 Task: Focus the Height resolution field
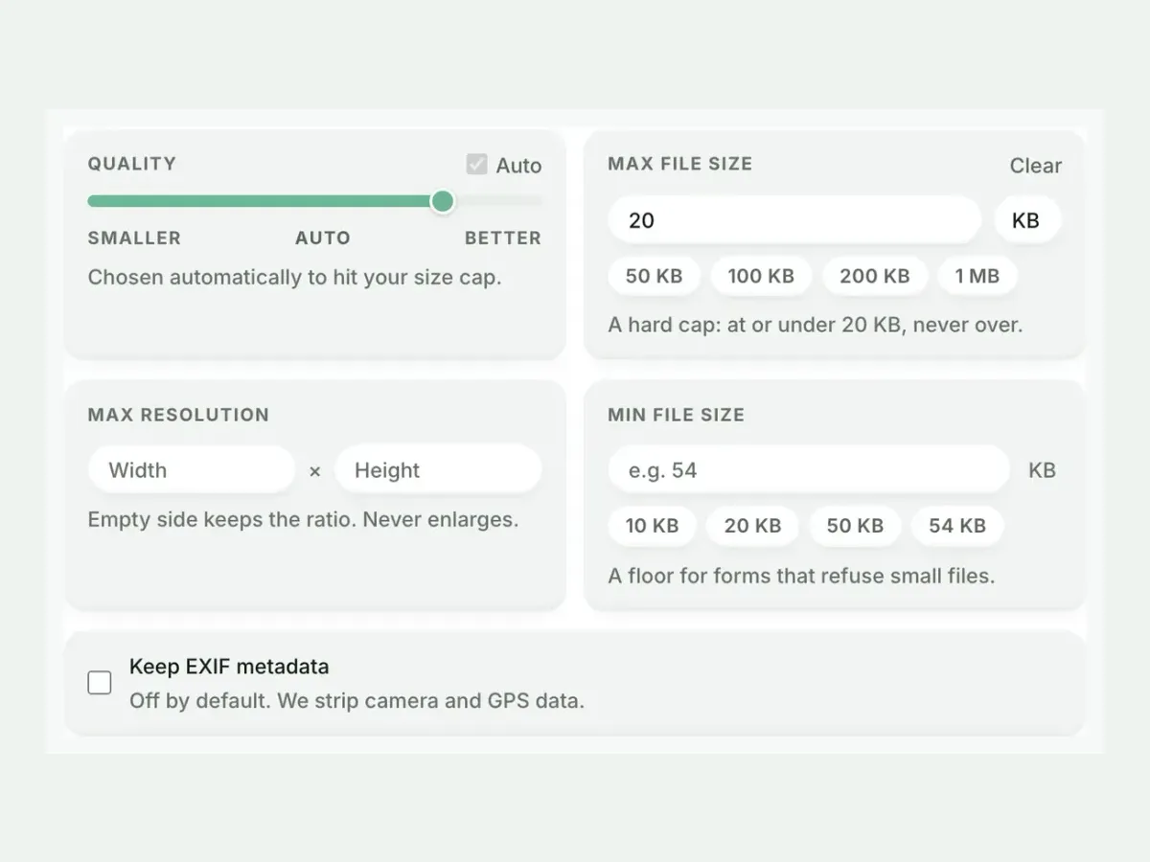tap(438, 470)
